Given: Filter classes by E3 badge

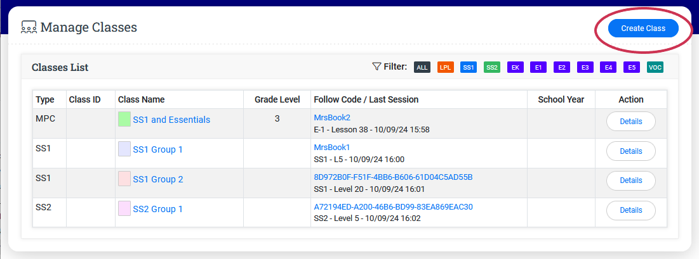Looking at the screenshot, I should click(585, 67).
